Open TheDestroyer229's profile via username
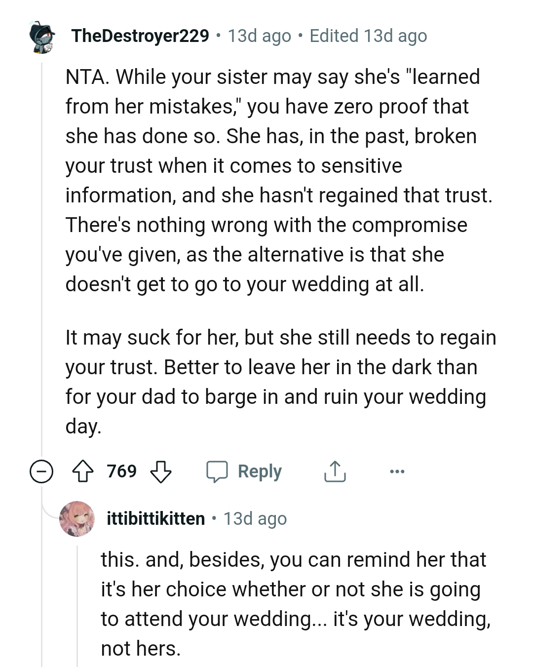533x667 pixels. pos(139,36)
